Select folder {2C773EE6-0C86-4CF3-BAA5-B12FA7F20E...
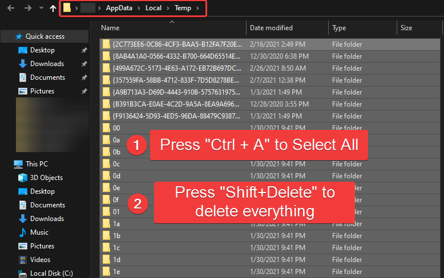 270,44
